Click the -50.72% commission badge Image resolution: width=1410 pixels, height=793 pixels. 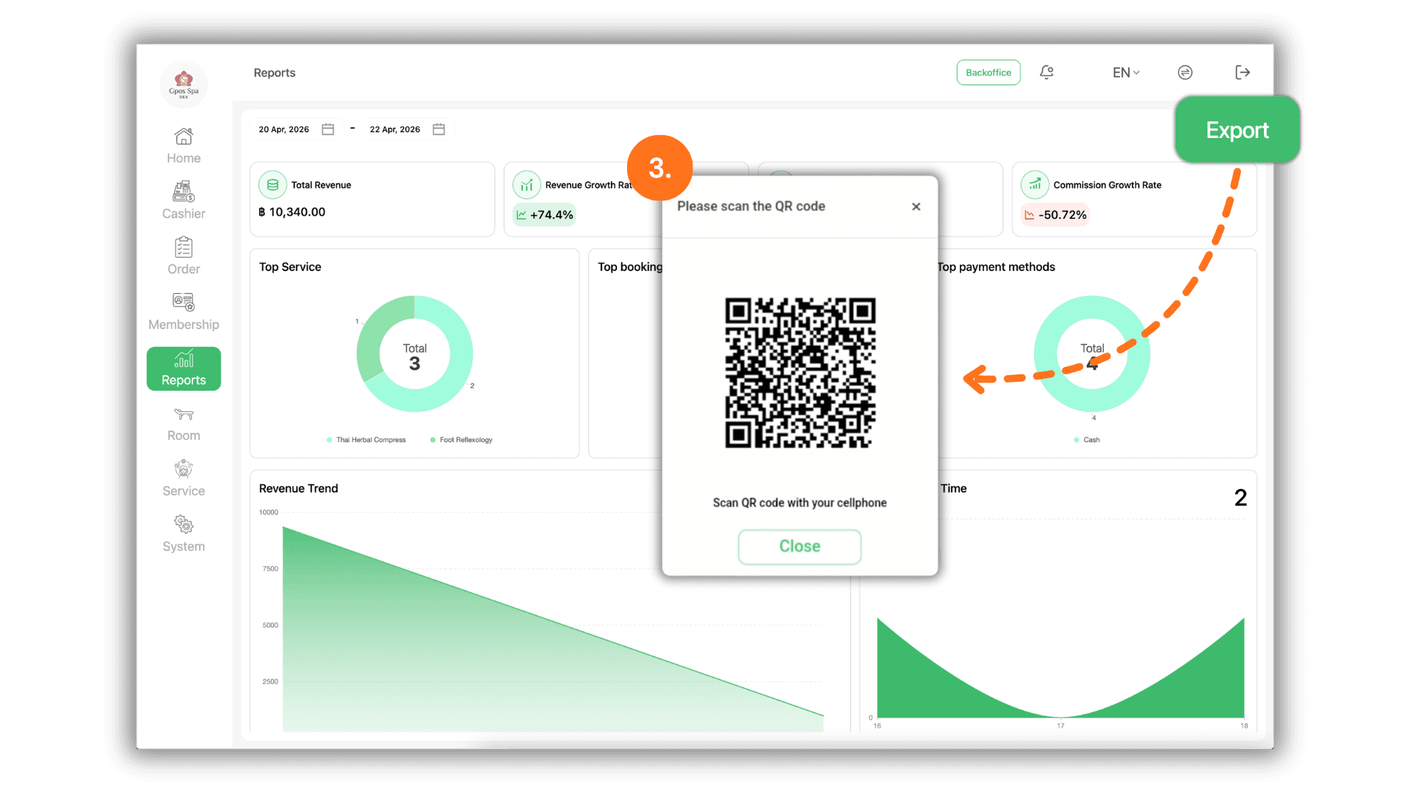click(1055, 215)
